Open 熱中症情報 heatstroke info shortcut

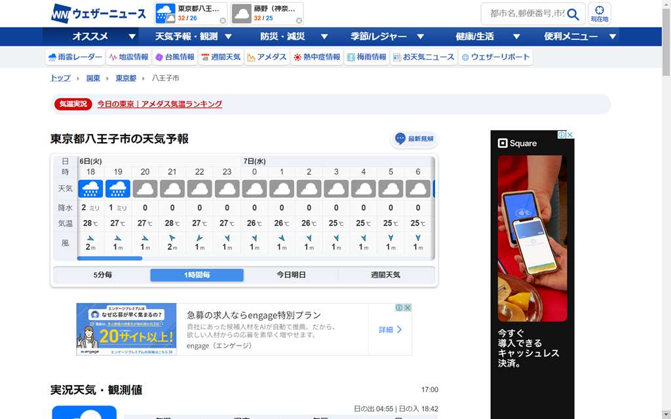coord(316,57)
